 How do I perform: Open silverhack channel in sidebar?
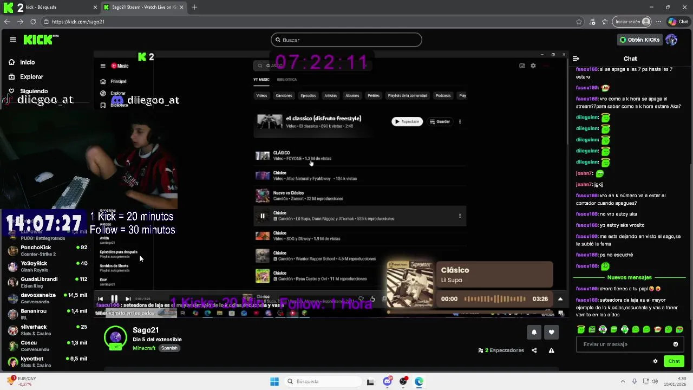tap(48, 329)
